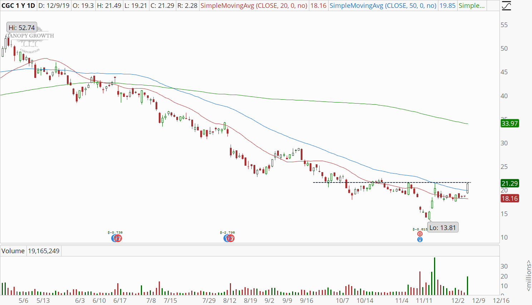
Task: Open the red phone earnings icon under $-0.738
Action: click(x=118, y=238)
